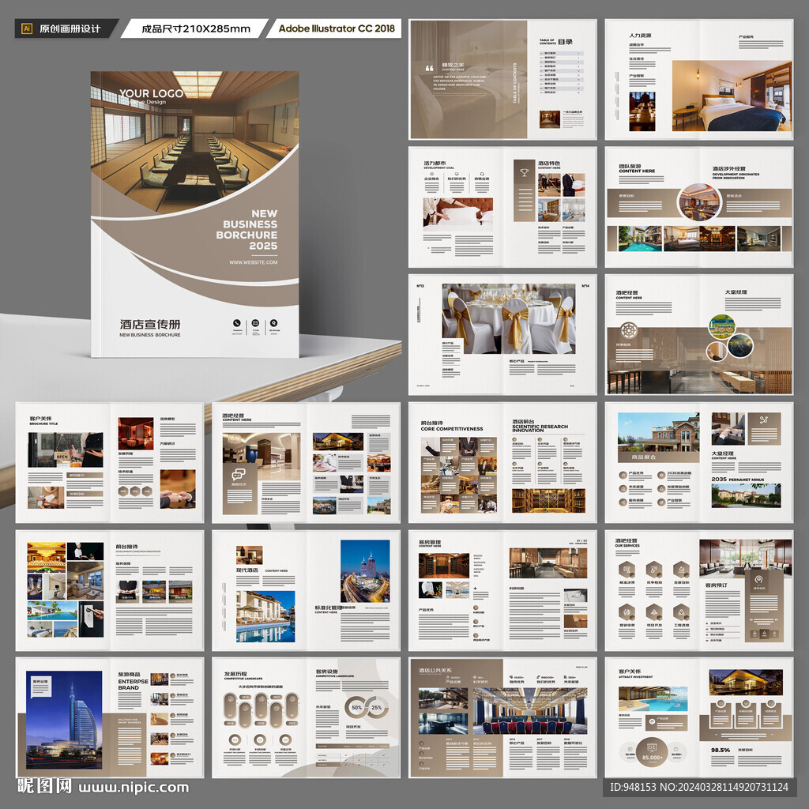Click the 酒店公共关系 heading
809x809 pixels.
pyautogui.click(x=435, y=671)
